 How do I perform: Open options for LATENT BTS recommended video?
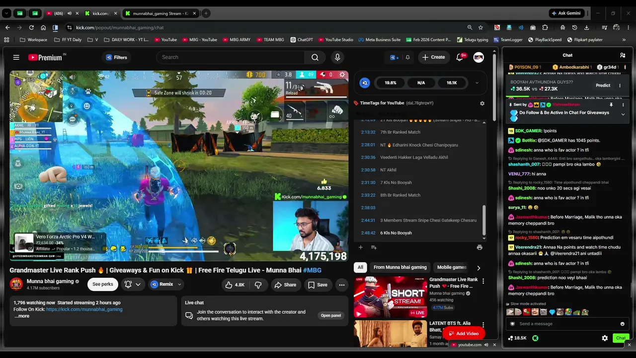point(483,326)
